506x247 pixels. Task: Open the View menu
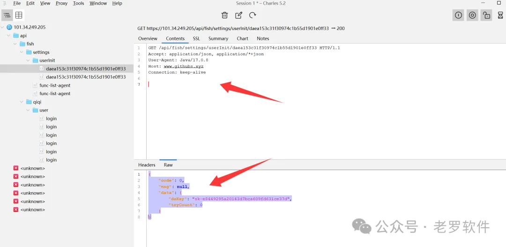[45, 3]
